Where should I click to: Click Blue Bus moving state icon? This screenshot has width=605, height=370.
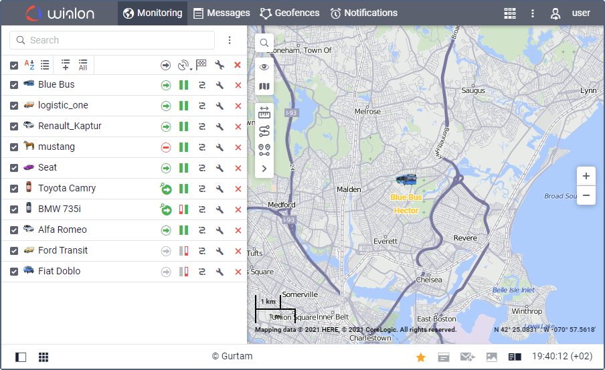pos(166,85)
